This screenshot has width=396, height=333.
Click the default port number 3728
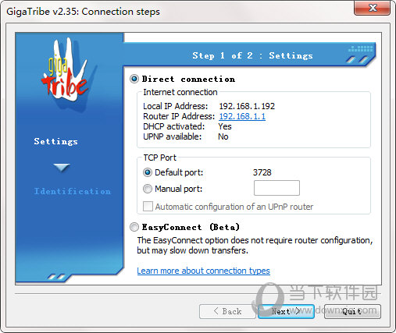(x=262, y=172)
